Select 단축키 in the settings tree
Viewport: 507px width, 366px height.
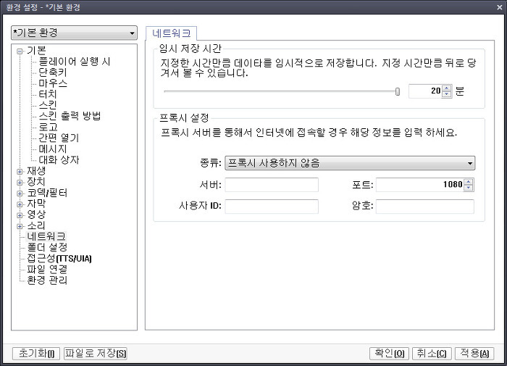(53, 72)
